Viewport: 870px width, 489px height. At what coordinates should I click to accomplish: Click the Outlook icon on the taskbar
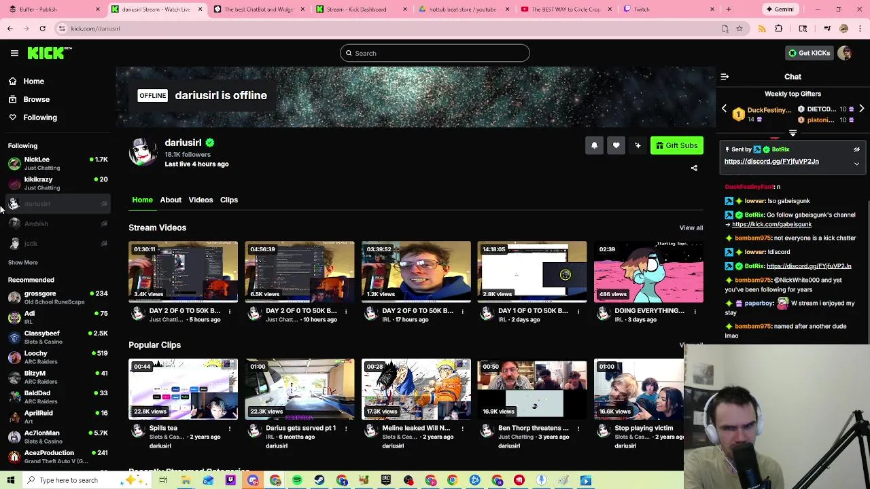[208, 480]
